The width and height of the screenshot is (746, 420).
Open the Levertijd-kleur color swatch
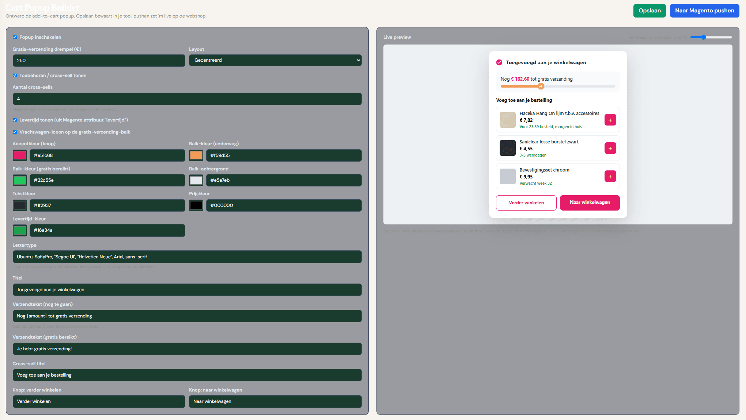20,230
